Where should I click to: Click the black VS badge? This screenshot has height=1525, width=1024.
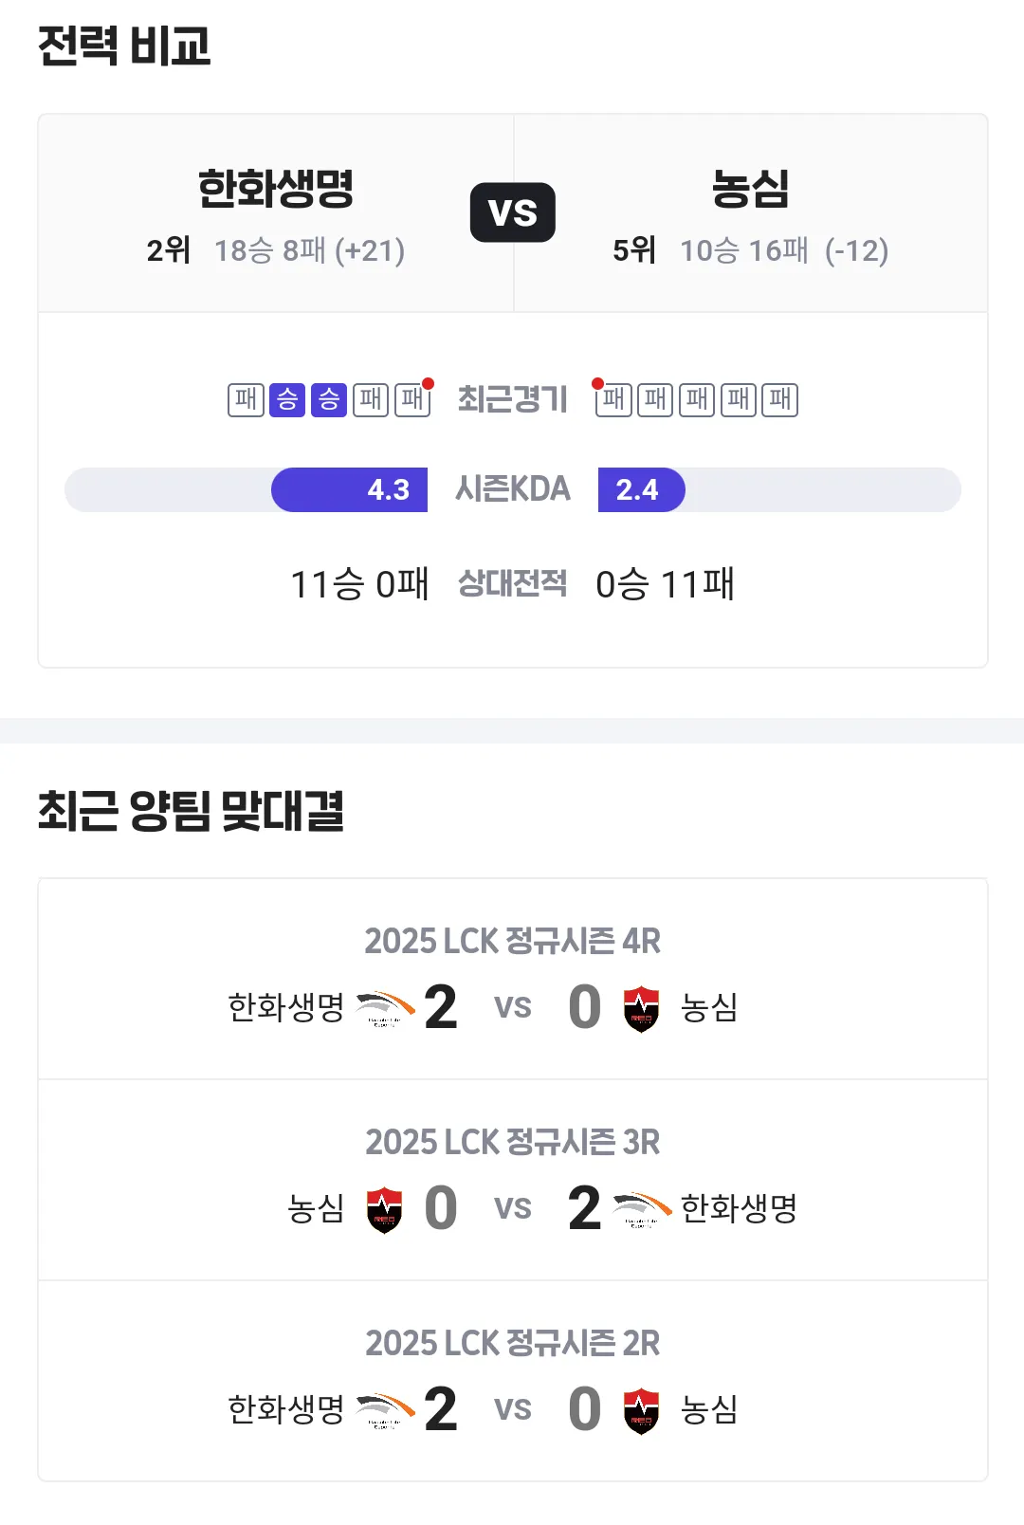[513, 212]
